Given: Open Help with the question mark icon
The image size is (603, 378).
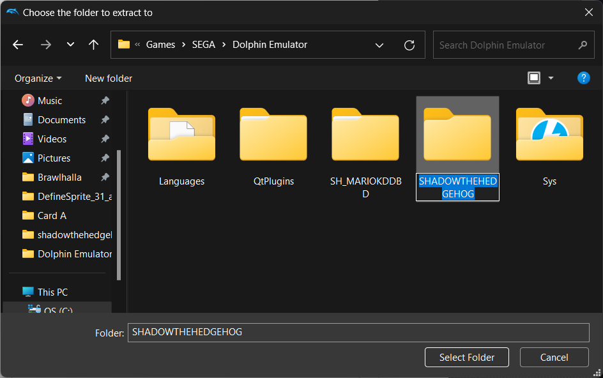Looking at the screenshot, I should tap(583, 78).
